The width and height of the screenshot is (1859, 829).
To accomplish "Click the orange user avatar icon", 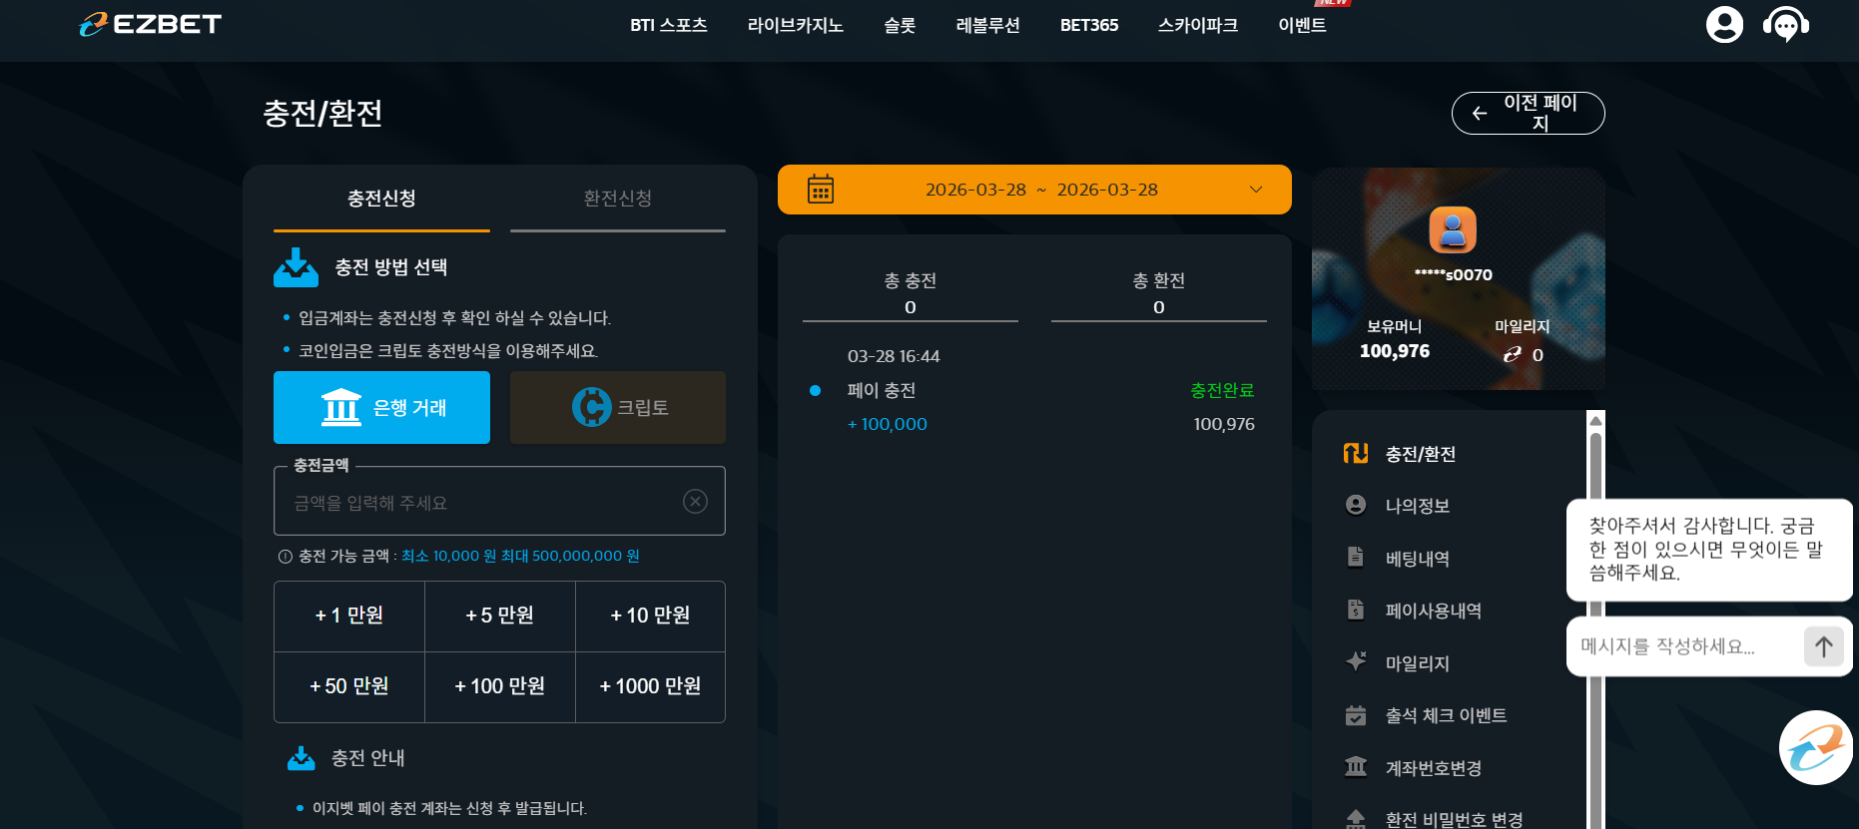I will tap(1453, 229).
